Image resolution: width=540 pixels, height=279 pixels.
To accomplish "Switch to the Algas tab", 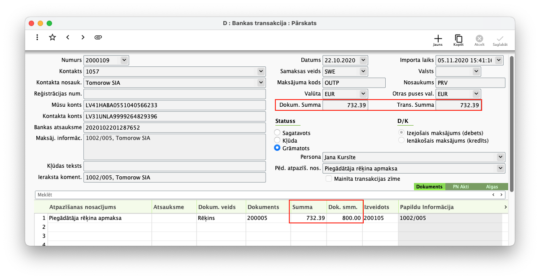I will (x=492, y=187).
